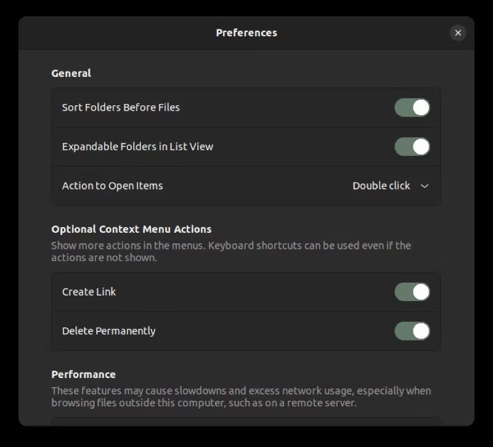The width and height of the screenshot is (493, 447).
Task: Close the Preferences dialog with X icon
Action: 458,33
